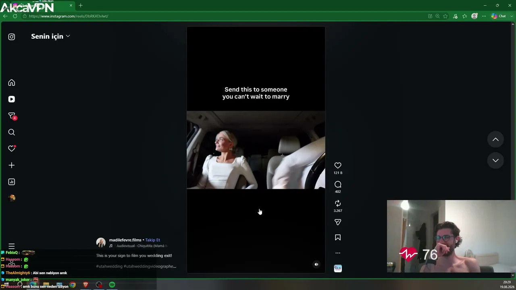
Task: Go to Instagram Home feed
Action: click(12, 83)
